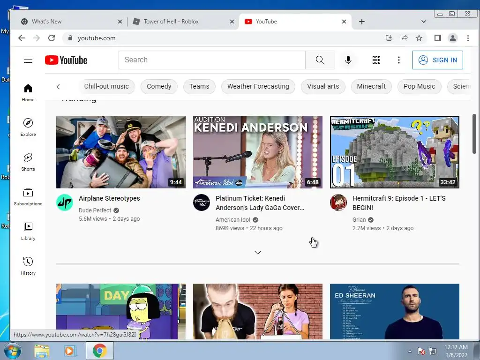Share this page from the address bar
This screenshot has height=360, width=480.
point(404,38)
